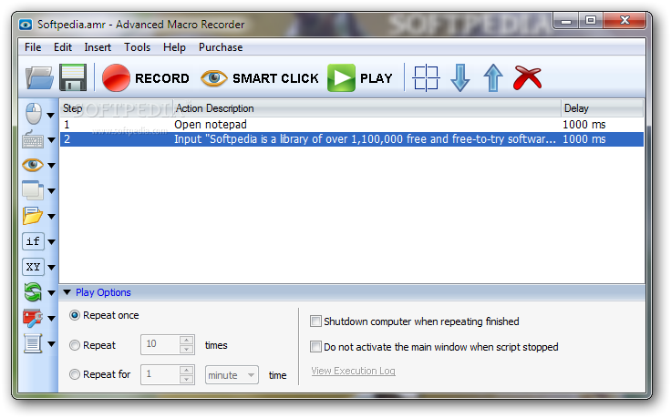
Task: Expand dropdown arrow beside sidebar eye icon
Action: point(51,166)
